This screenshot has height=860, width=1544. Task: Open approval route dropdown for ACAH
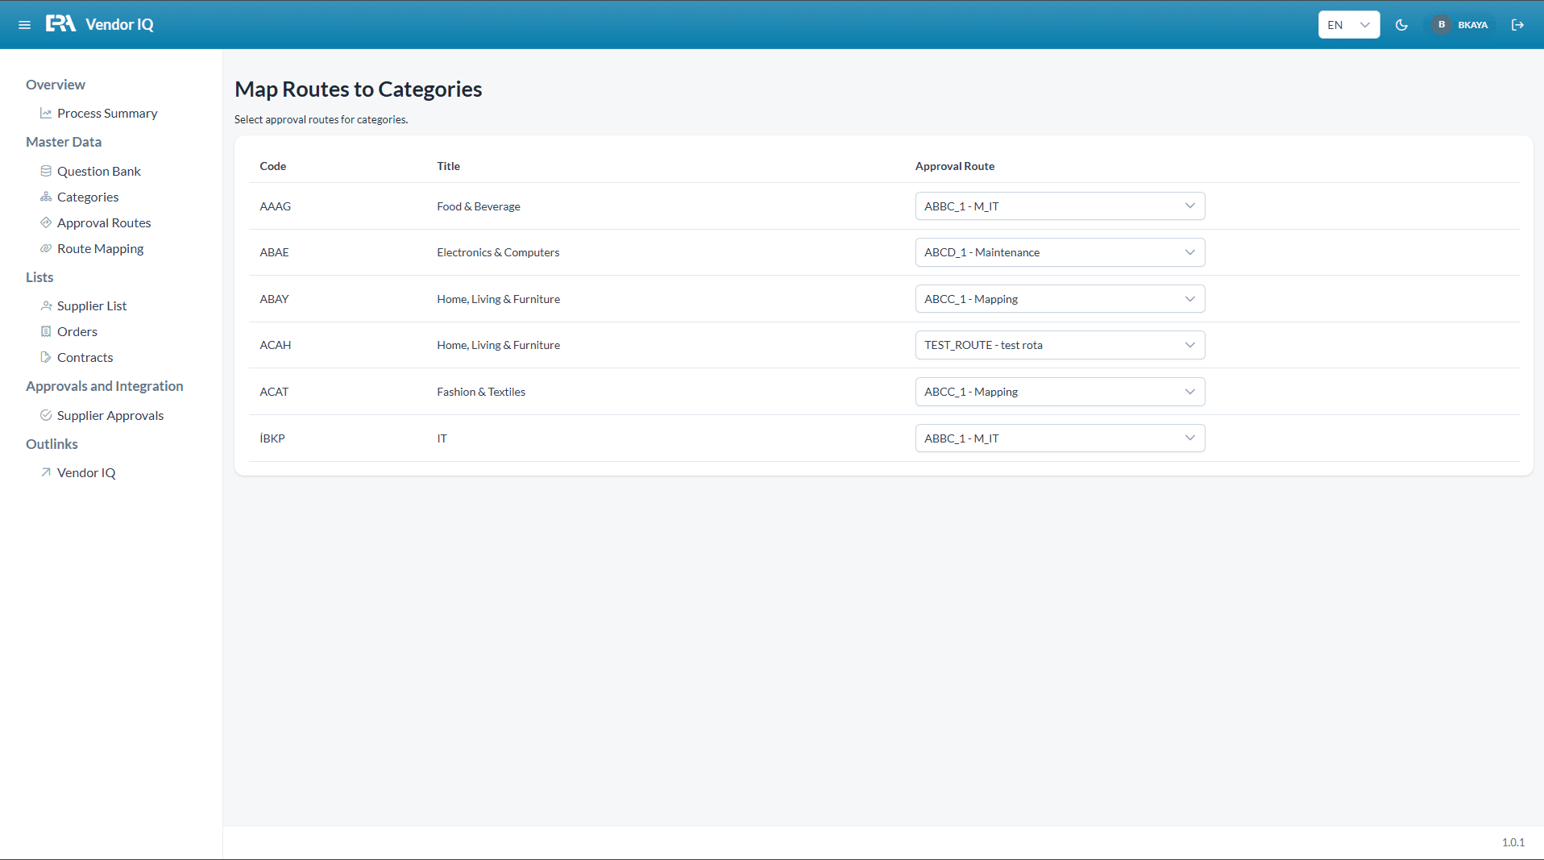click(1060, 345)
